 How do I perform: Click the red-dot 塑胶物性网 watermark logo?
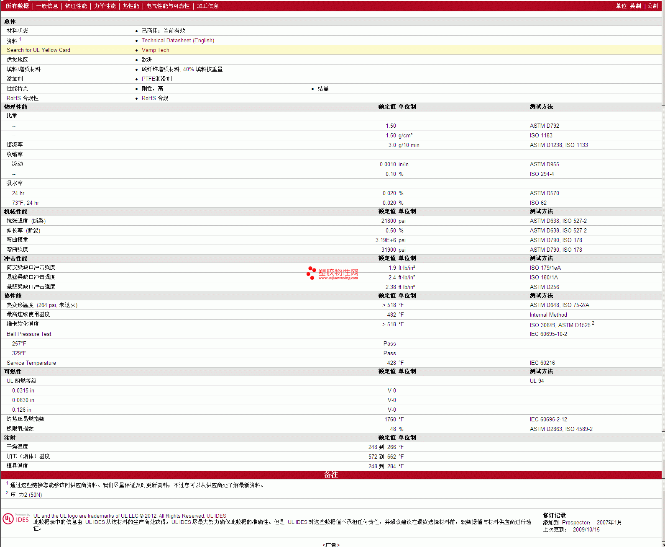pyautogui.click(x=332, y=273)
